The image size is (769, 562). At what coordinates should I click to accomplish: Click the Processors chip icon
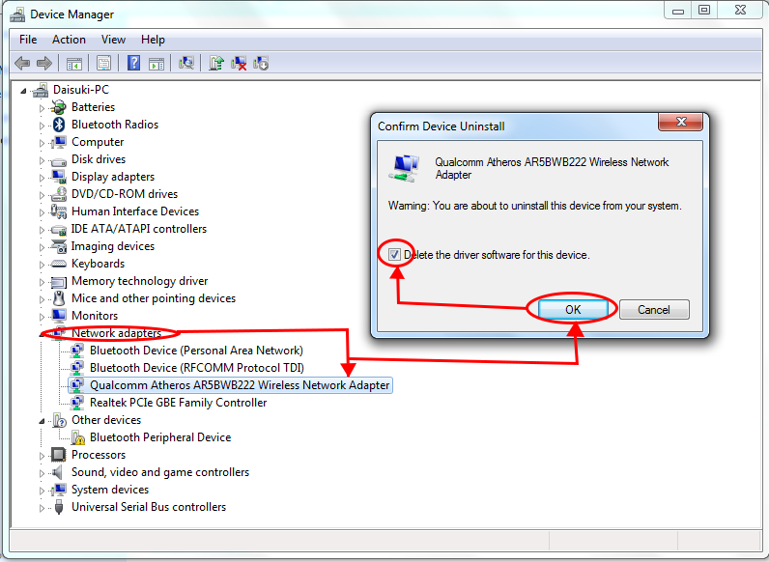(x=58, y=455)
